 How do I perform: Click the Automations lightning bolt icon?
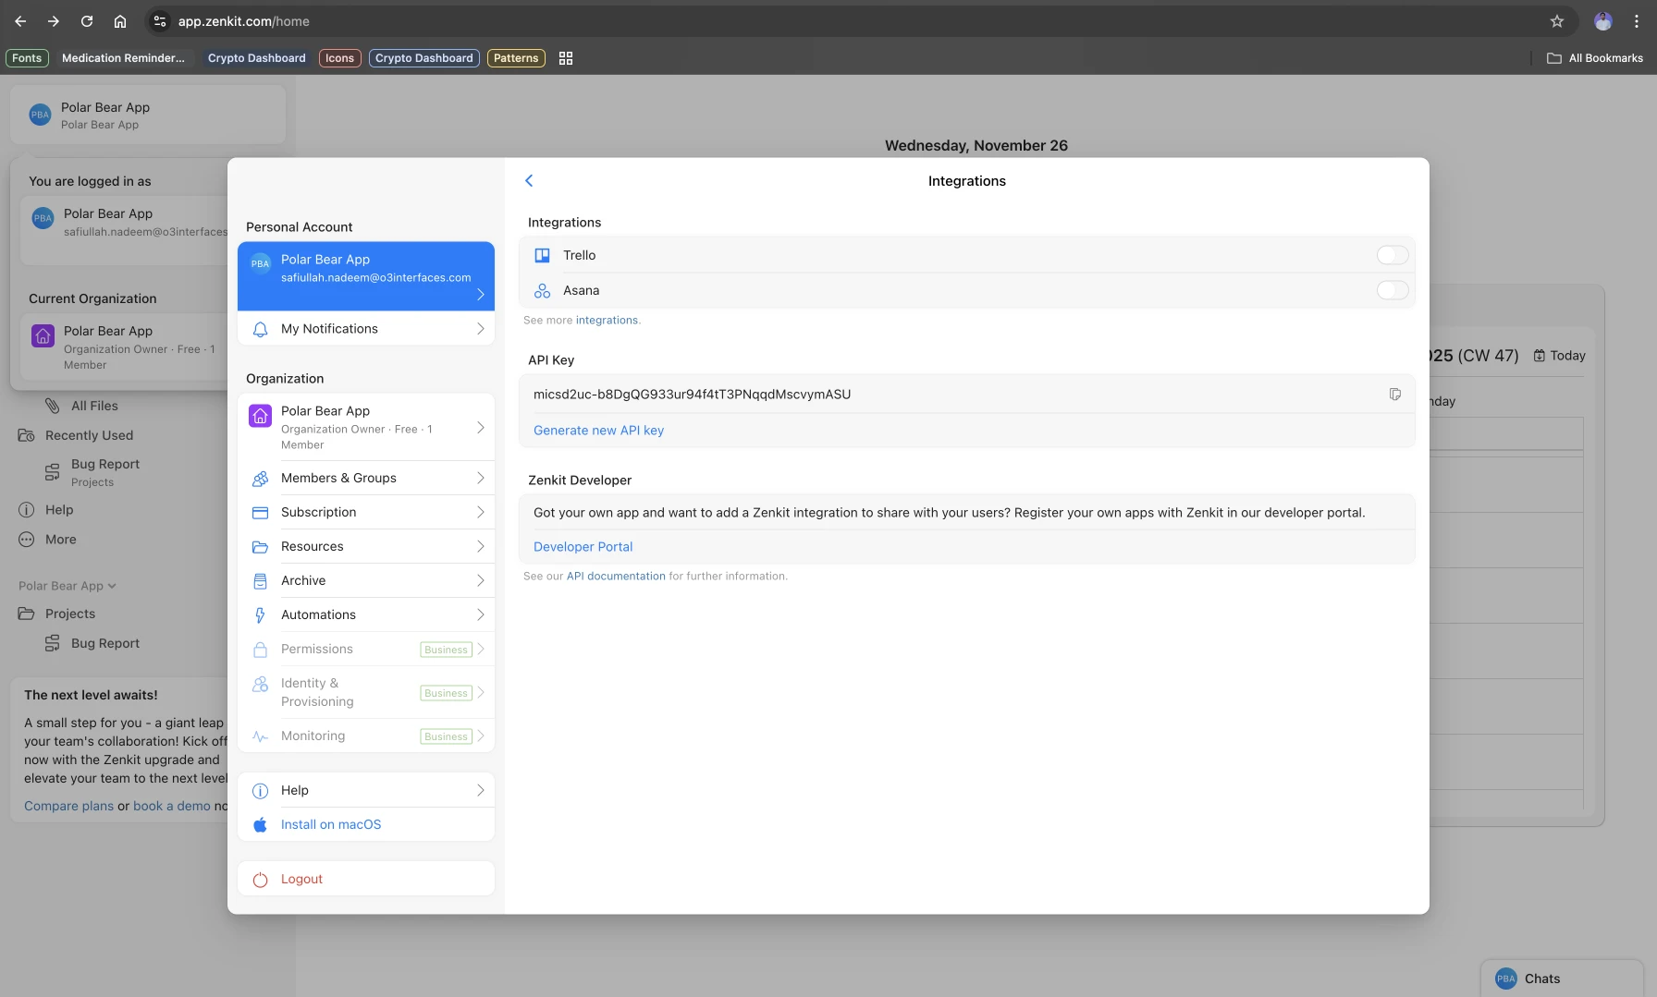(x=261, y=615)
